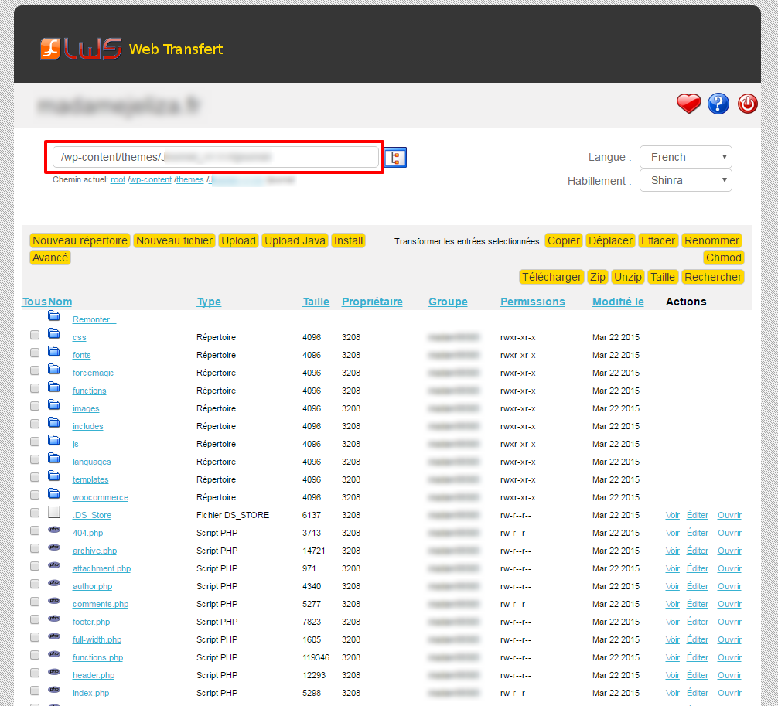Click folder icon for Remonter row
The image size is (778, 706).
[54, 316]
